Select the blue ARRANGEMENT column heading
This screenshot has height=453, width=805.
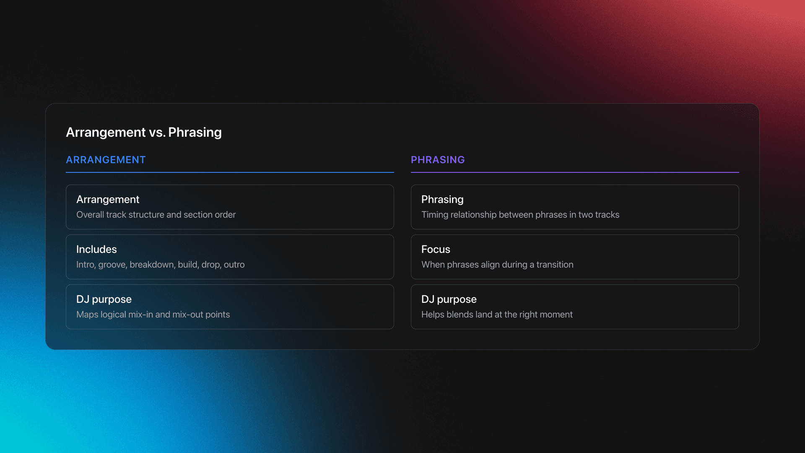(106, 160)
